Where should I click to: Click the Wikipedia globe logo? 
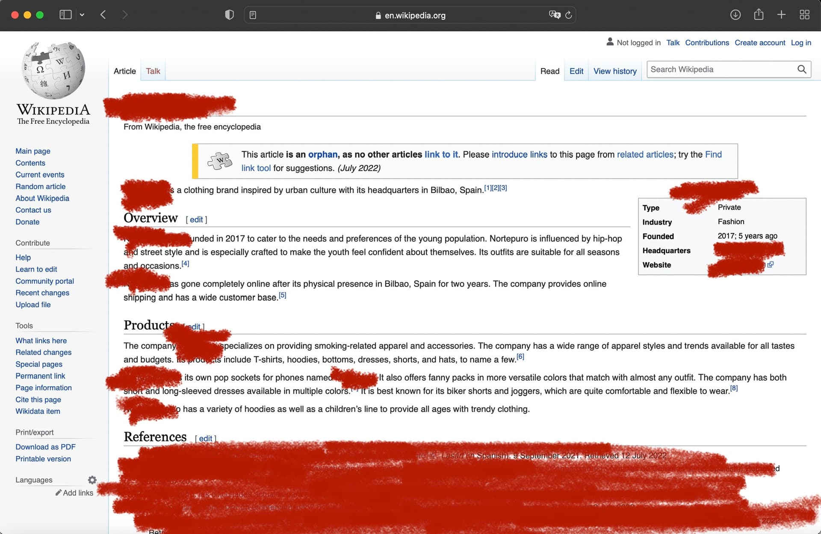pyautogui.click(x=53, y=70)
